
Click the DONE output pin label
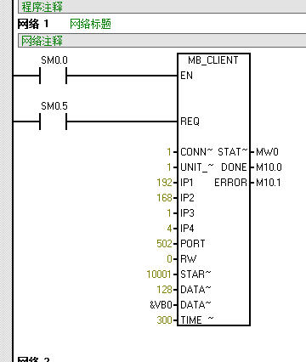234,167
